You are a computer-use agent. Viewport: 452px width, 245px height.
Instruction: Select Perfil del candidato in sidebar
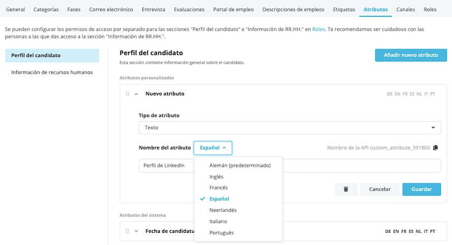click(52, 55)
